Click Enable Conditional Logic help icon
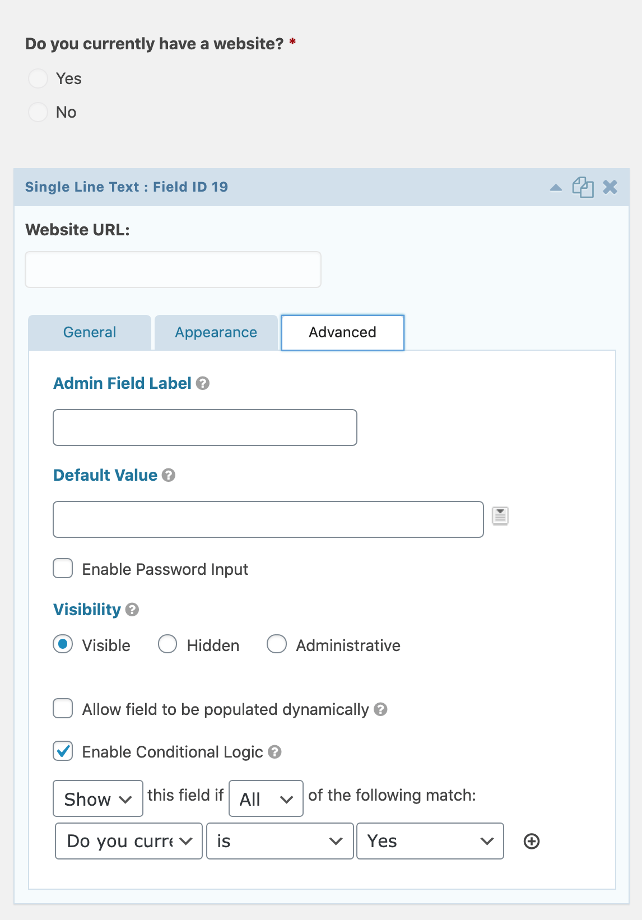Viewport: 642px width, 920px height. coord(275,752)
